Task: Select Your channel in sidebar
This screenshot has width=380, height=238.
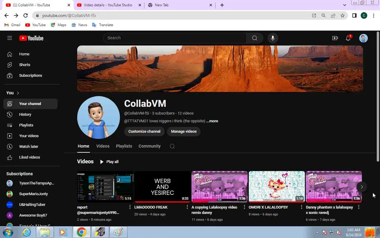Action: [x=31, y=104]
